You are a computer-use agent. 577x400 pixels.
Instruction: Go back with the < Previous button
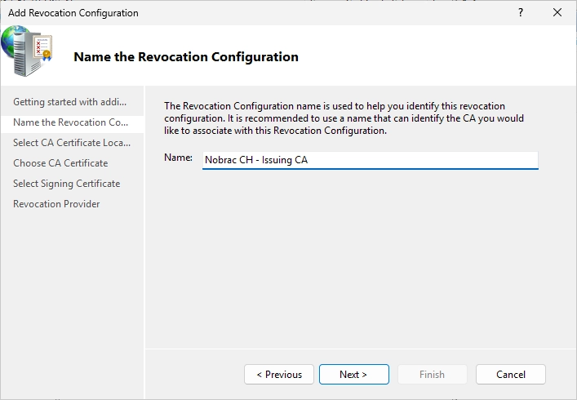[279, 374]
